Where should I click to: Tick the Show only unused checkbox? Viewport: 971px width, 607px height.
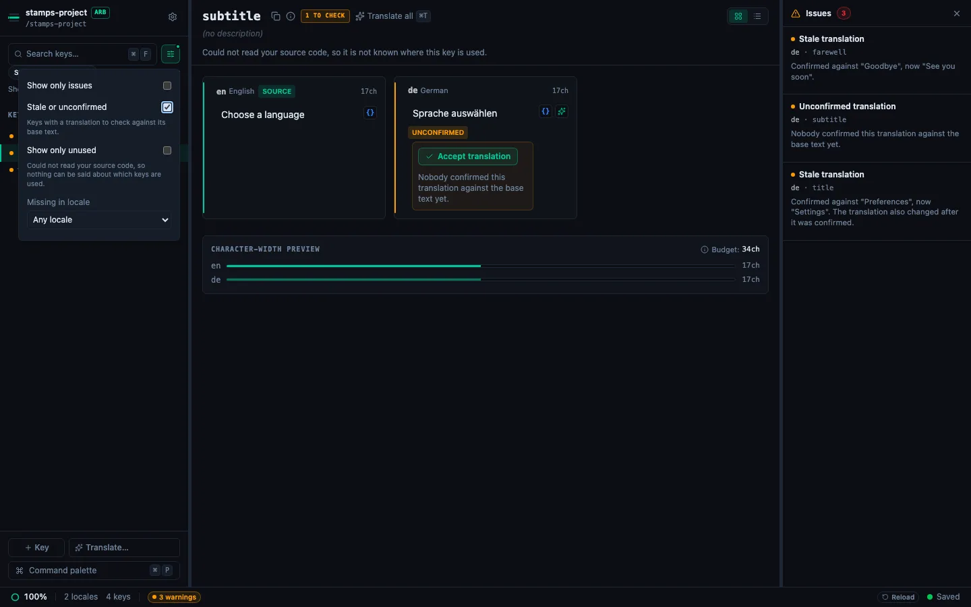click(x=167, y=150)
